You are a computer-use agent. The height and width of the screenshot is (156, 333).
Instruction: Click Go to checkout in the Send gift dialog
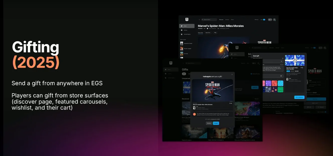coord(299,97)
